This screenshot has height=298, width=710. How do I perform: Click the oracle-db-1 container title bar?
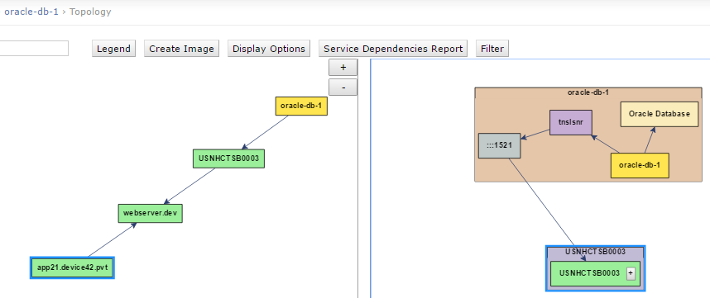[588, 92]
